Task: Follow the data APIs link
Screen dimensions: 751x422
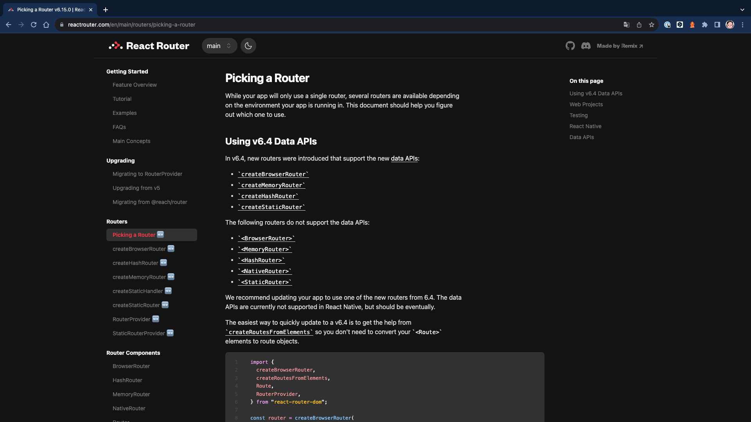Action: (404, 158)
